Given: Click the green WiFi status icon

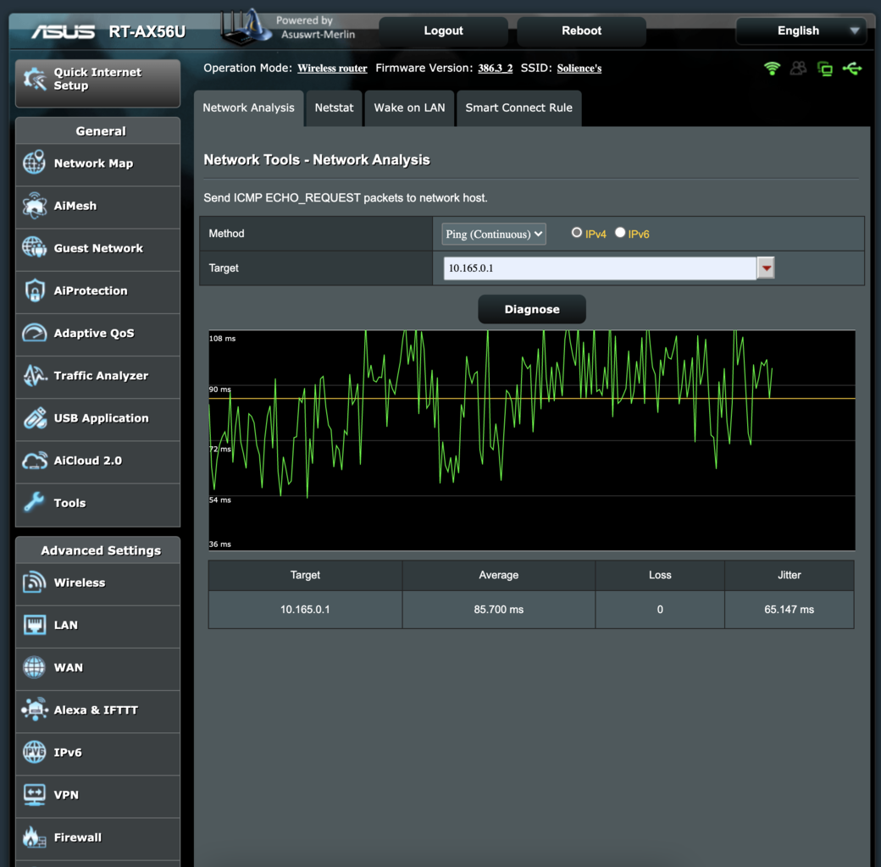Looking at the screenshot, I should click(772, 69).
